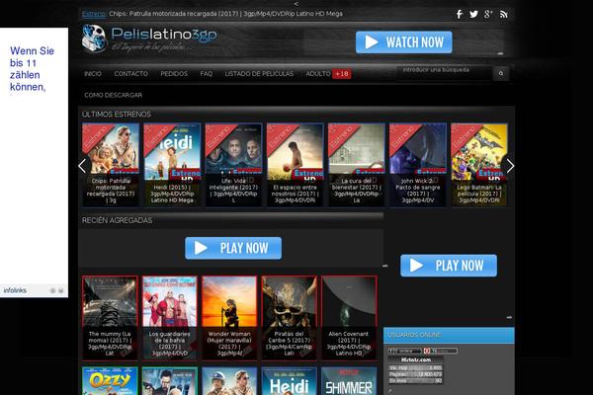Open Alien Covenant (2017) poster

click(x=349, y=318)
